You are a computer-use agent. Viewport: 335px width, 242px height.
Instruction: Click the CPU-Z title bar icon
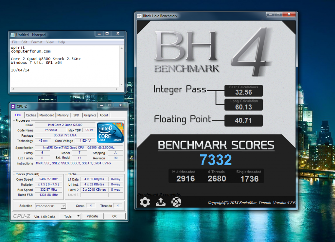click(x=13, y=106)
